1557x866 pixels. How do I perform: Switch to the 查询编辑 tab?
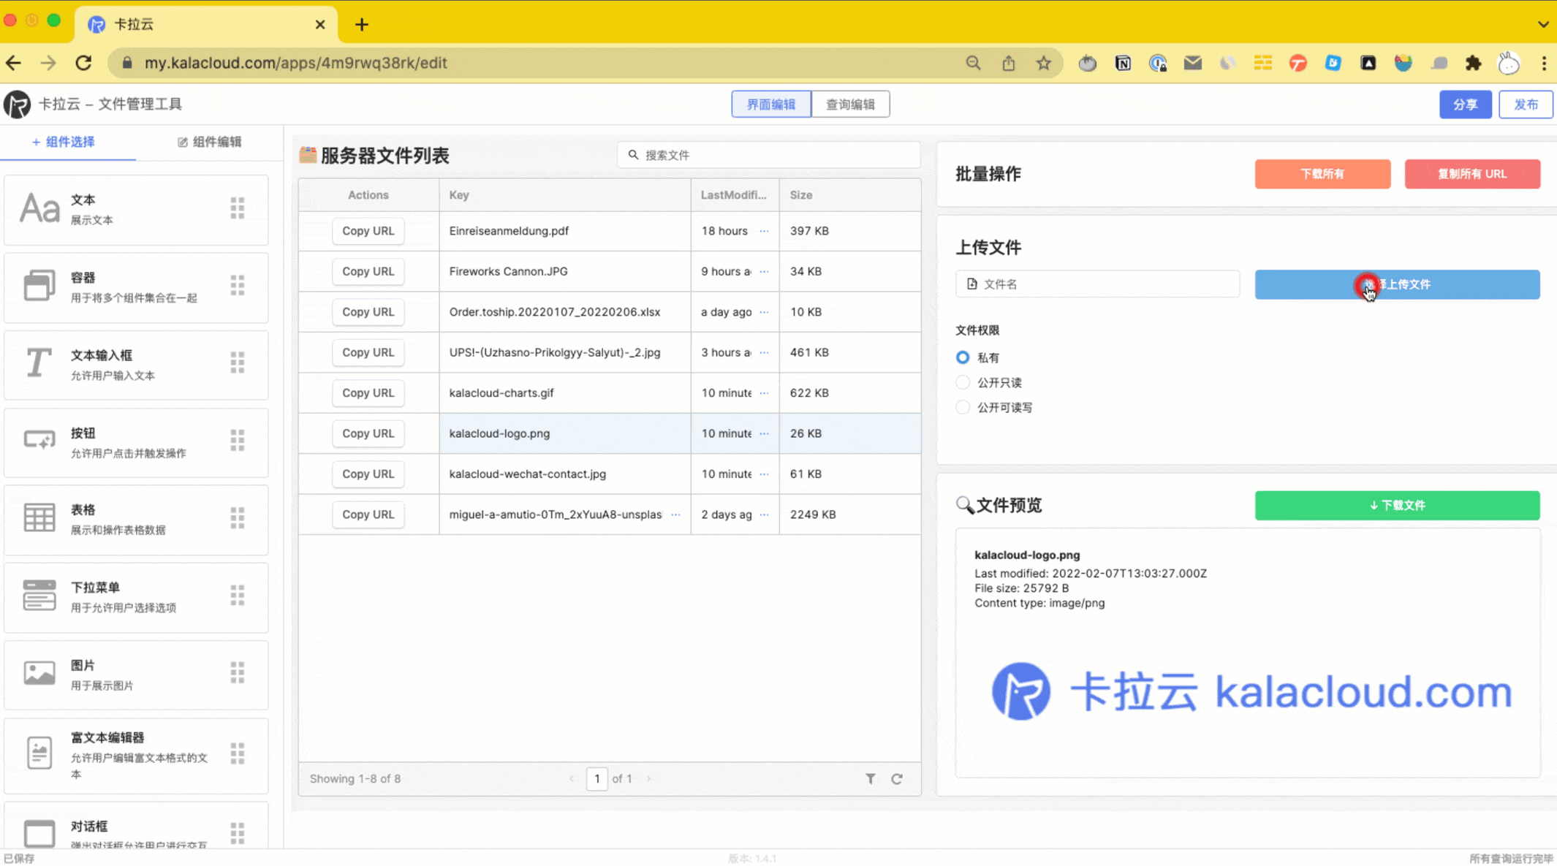(850, 104)
